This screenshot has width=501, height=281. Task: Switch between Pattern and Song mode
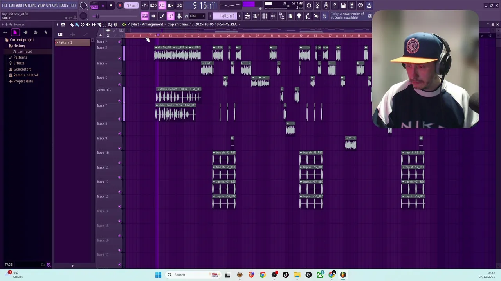[x=94, y=5]
